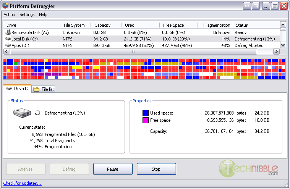Sort by the Used column header
The width and height of the screenshot is (290, 189).
[x=140, y=25]
